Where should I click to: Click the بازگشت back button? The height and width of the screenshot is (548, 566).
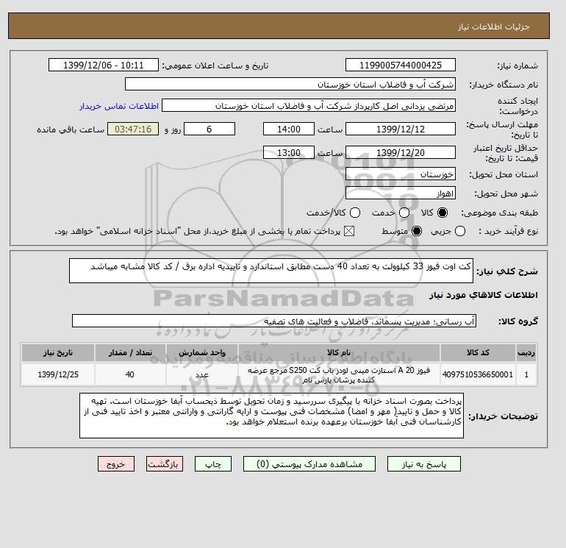click(x=165, y=464)
